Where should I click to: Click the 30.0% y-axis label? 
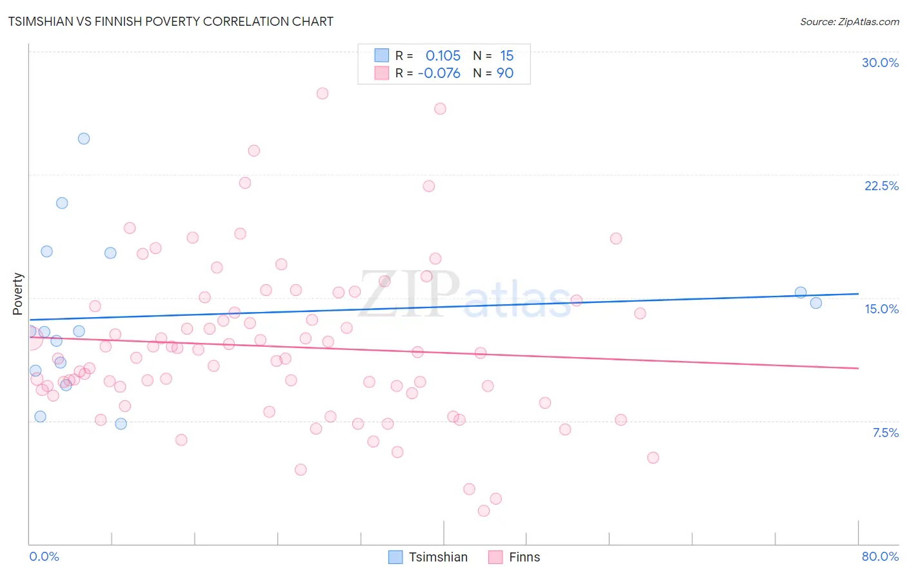tap(880, 63)
